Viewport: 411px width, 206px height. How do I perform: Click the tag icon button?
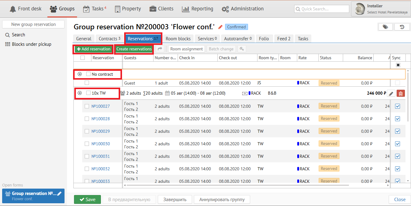(x=385, y=27)
